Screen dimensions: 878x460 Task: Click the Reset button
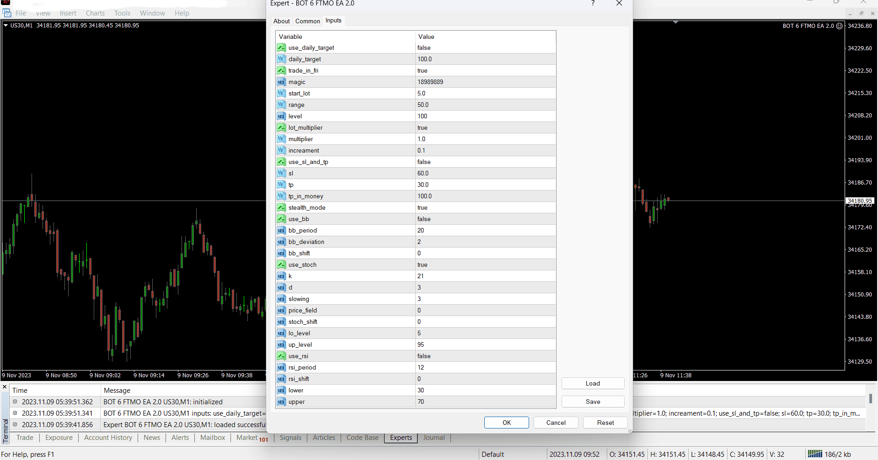tap(605, 423)
